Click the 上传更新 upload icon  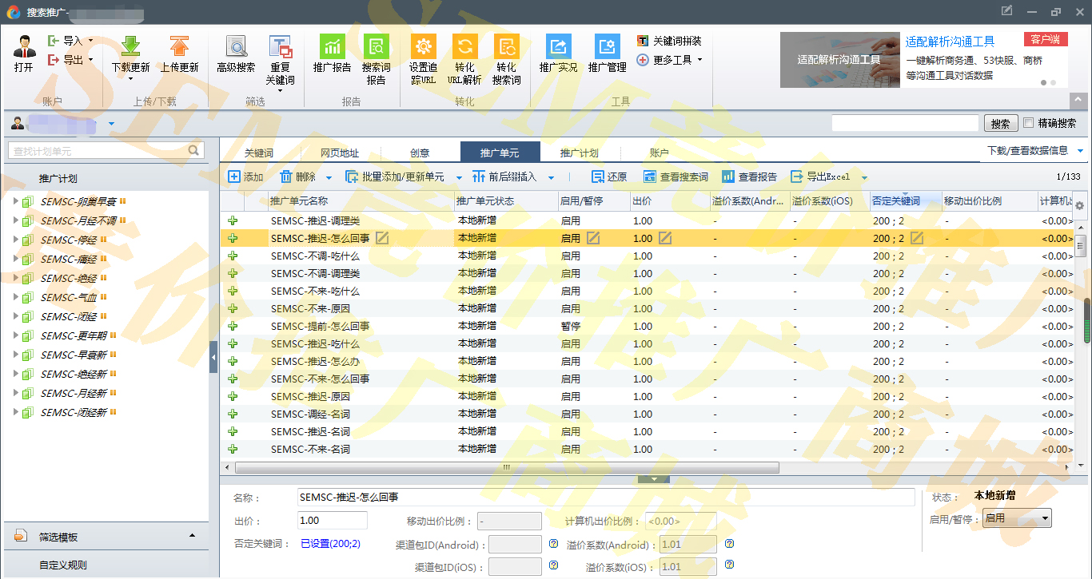[179, 46]
